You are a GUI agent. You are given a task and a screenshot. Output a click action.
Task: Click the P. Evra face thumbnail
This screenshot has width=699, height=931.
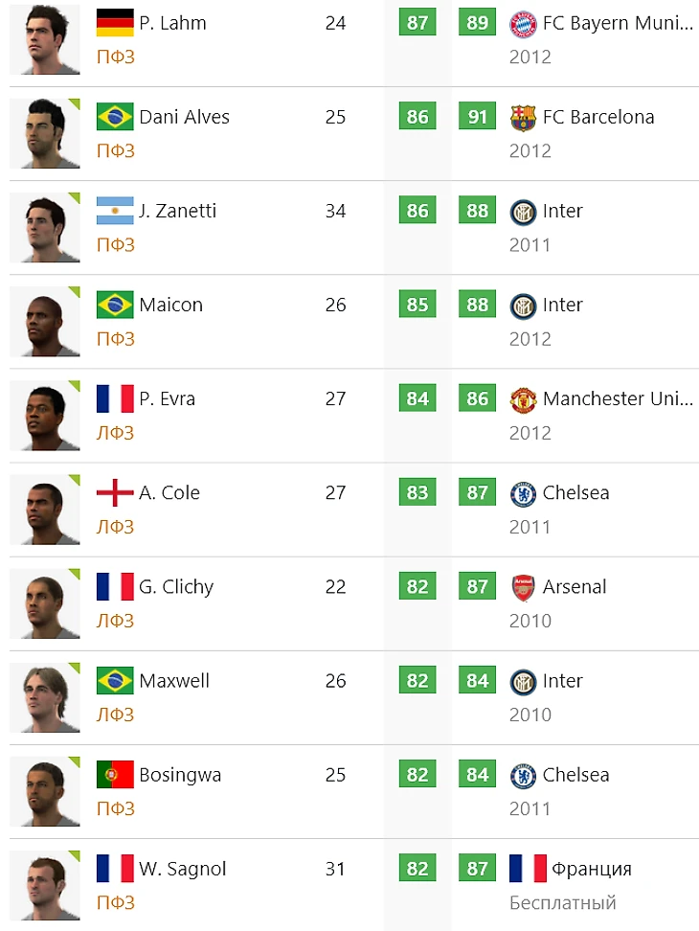[x=44, y=416]
